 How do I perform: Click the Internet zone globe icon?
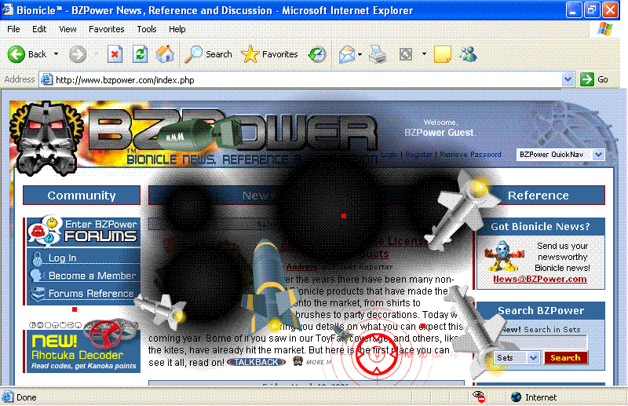[x=517, y=397]
